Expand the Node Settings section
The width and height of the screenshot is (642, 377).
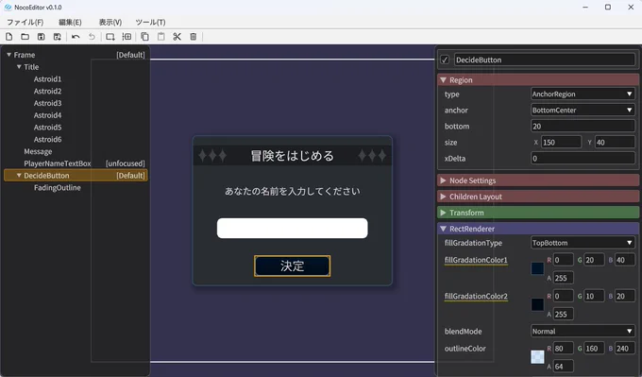(443, 180)
